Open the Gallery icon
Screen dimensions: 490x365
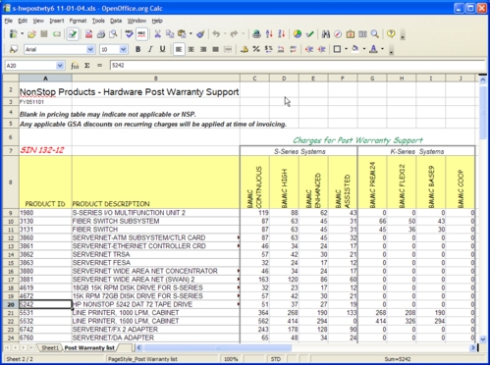point(351,34)
